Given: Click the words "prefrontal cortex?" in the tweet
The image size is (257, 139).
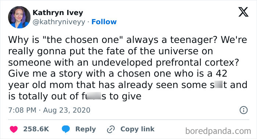Looking at the screenshot, I should (x=197, y=63).
